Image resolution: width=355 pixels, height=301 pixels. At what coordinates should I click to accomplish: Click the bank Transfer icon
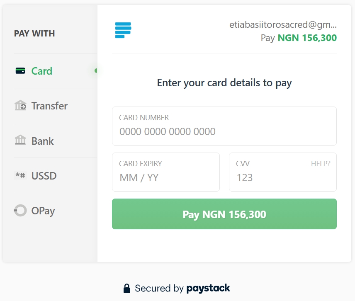pyautogui.click(x=21, y=106)
